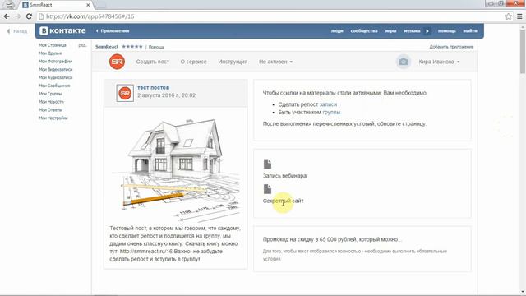Click the post author SR avatar

tap(125, 93)
